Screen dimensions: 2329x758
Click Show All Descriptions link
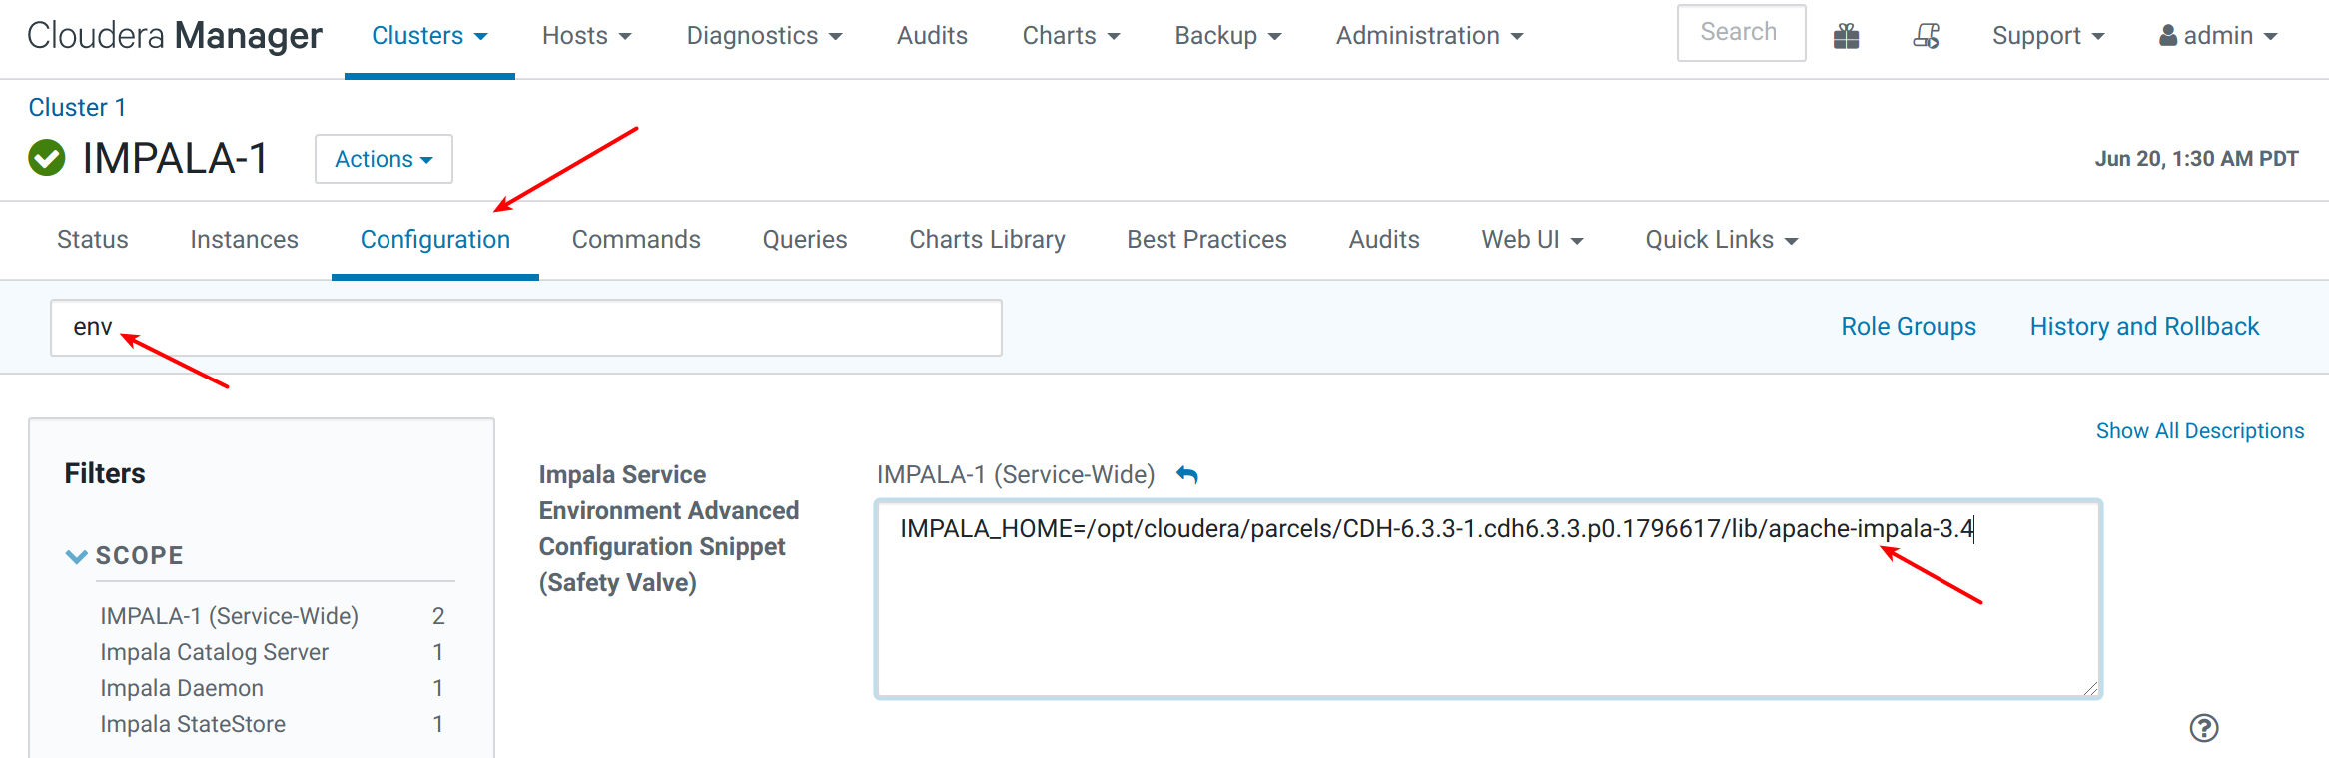tap(2200, 431)
